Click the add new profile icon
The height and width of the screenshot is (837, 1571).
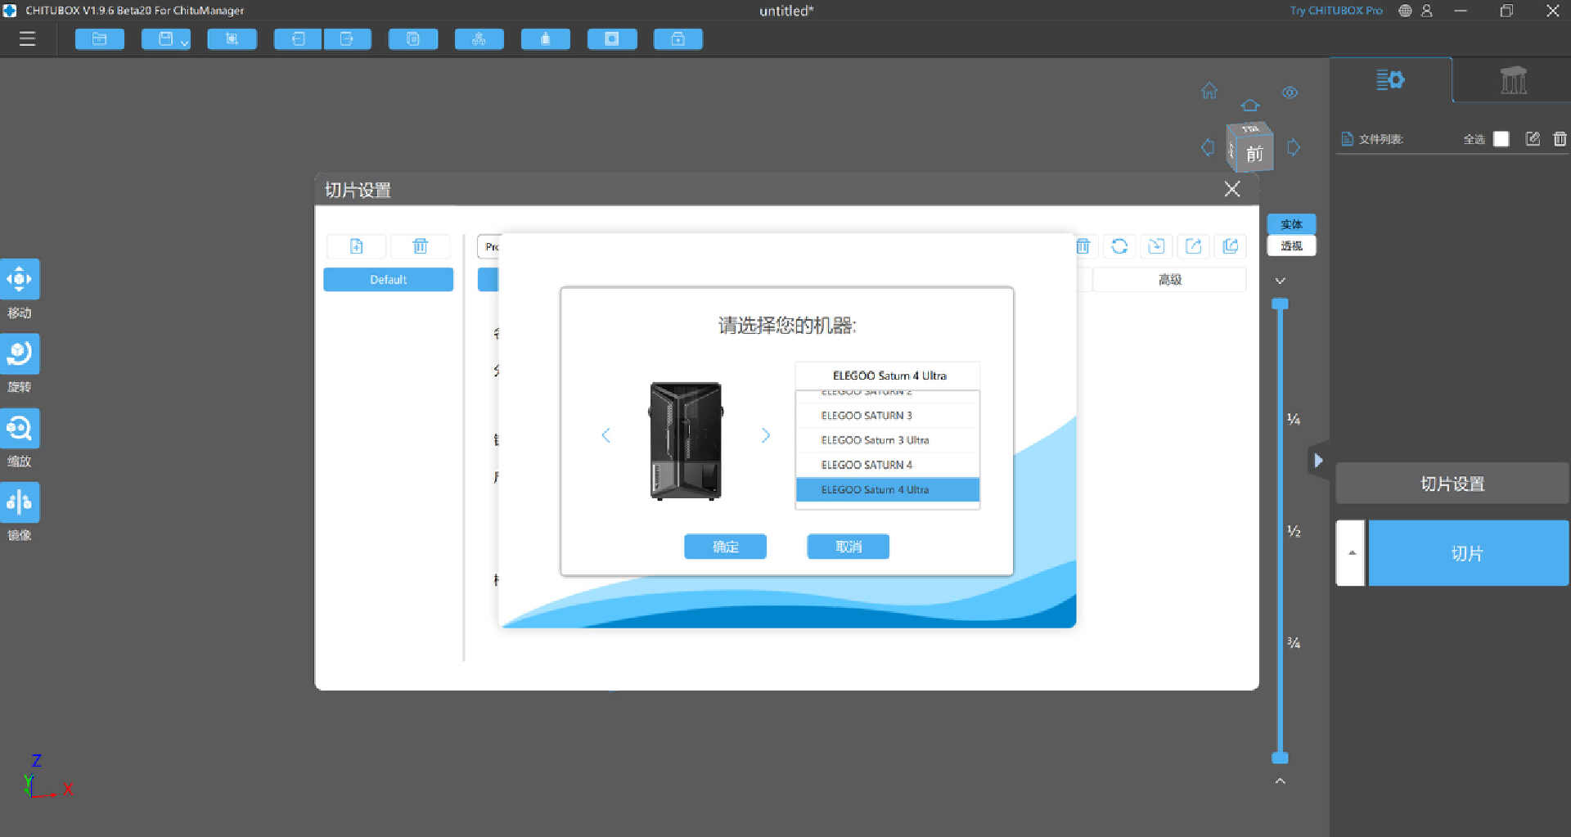click(356, 246)
